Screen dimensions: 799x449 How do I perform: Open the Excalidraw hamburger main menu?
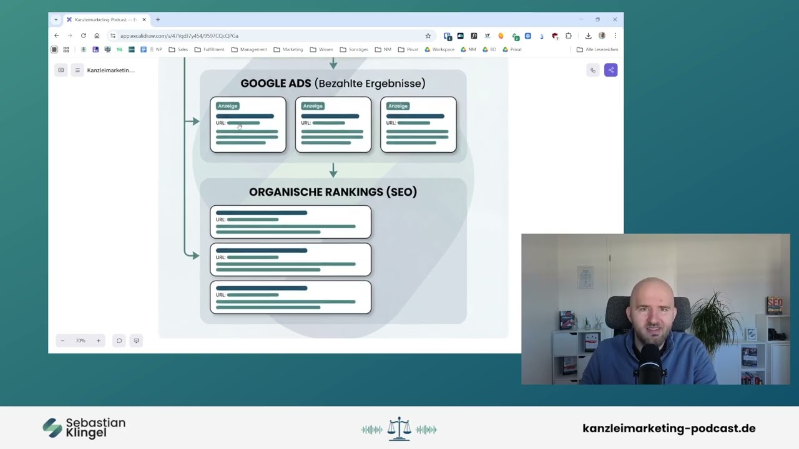[x=77, y=70]
